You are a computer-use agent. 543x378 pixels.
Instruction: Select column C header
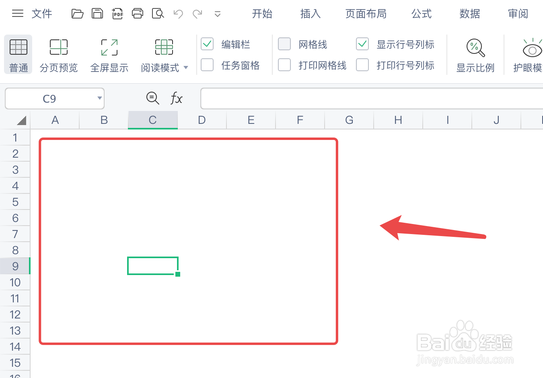click(153, 120)
